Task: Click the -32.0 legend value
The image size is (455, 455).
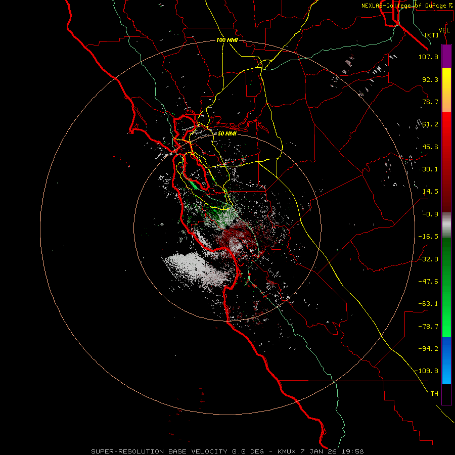Action: coord(428,259)
